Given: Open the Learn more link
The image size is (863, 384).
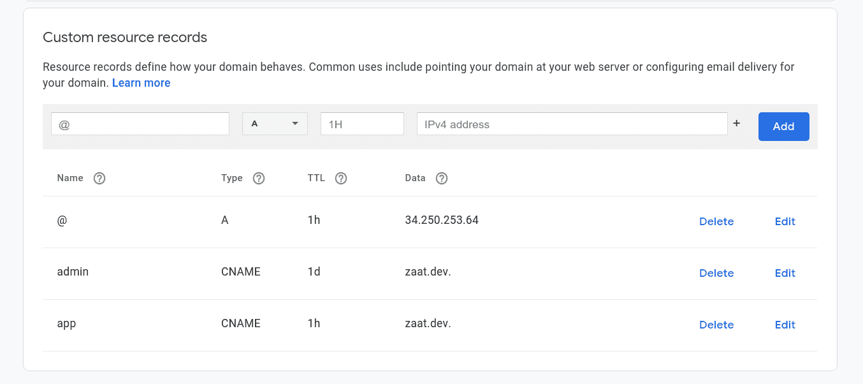Looking at the screenshot, I should click(141, 83).
